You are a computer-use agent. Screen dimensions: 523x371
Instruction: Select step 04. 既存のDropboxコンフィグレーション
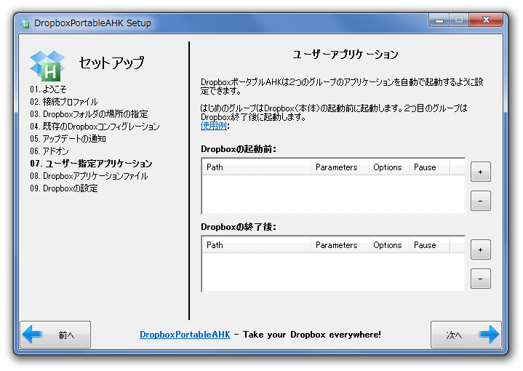click(95, 126)
